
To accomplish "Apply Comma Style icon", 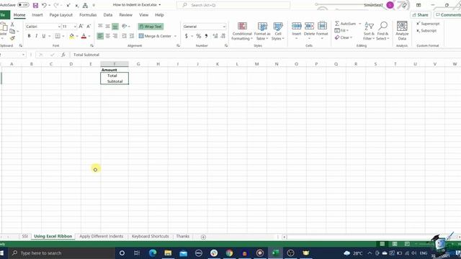I will click(206, 36).
